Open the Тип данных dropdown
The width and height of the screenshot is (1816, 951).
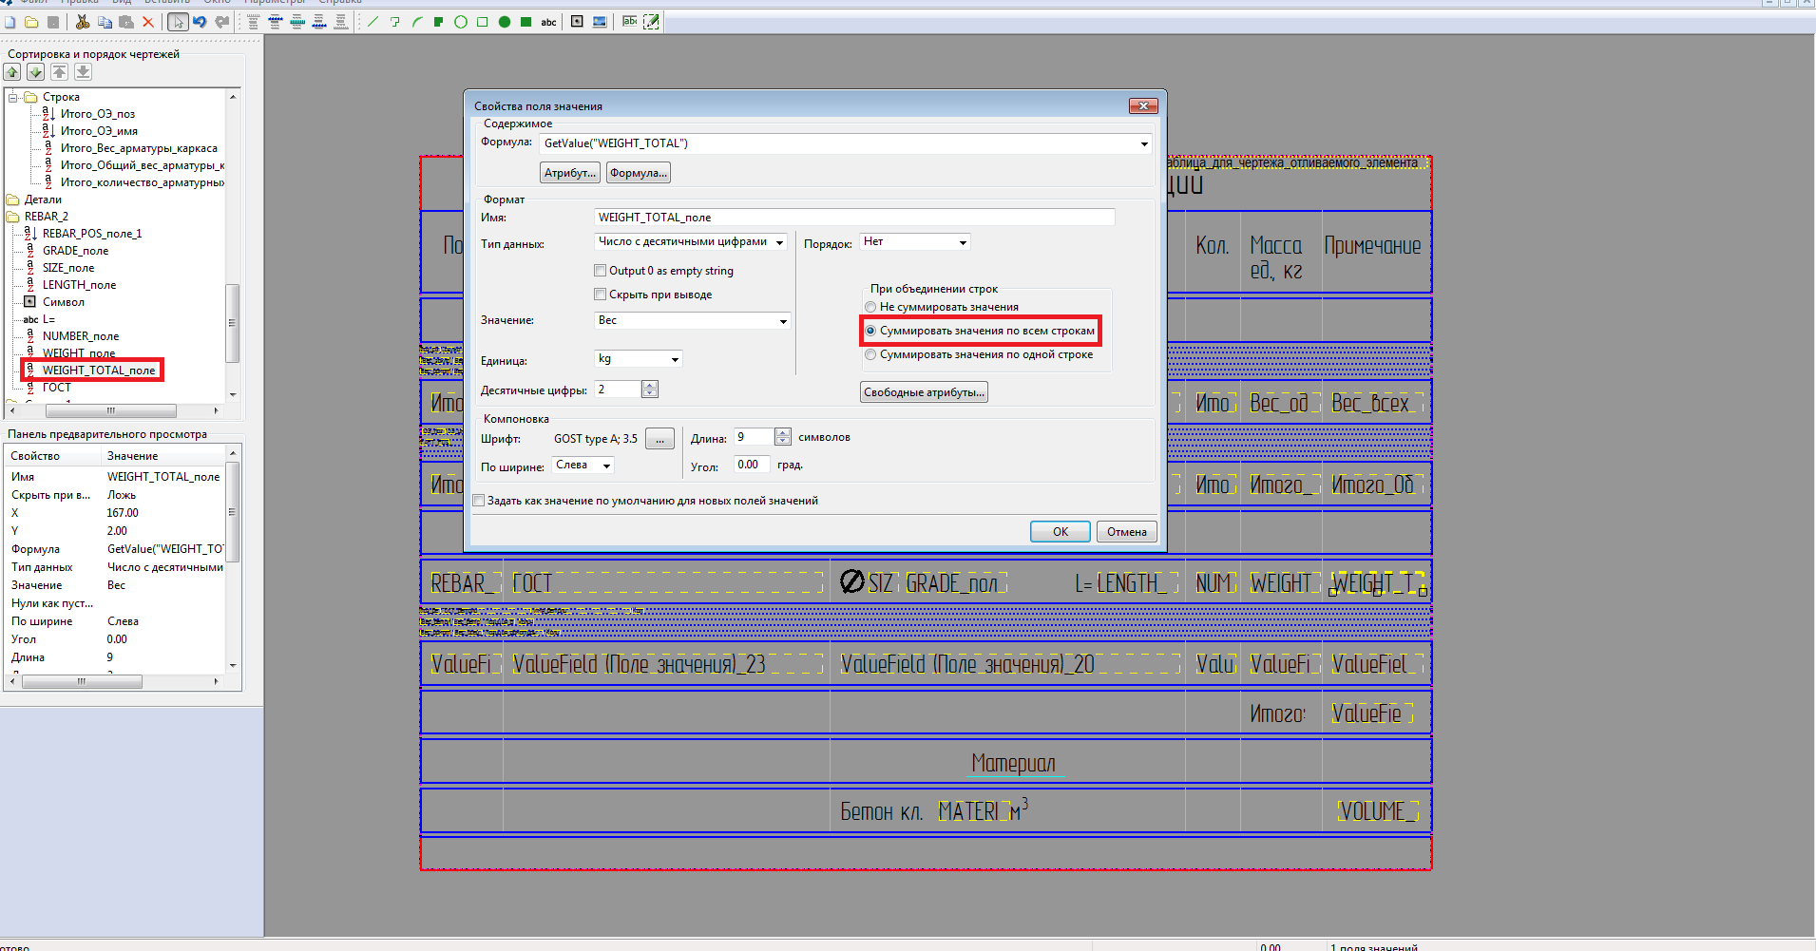pyautogui.click(x=779, y=242)
